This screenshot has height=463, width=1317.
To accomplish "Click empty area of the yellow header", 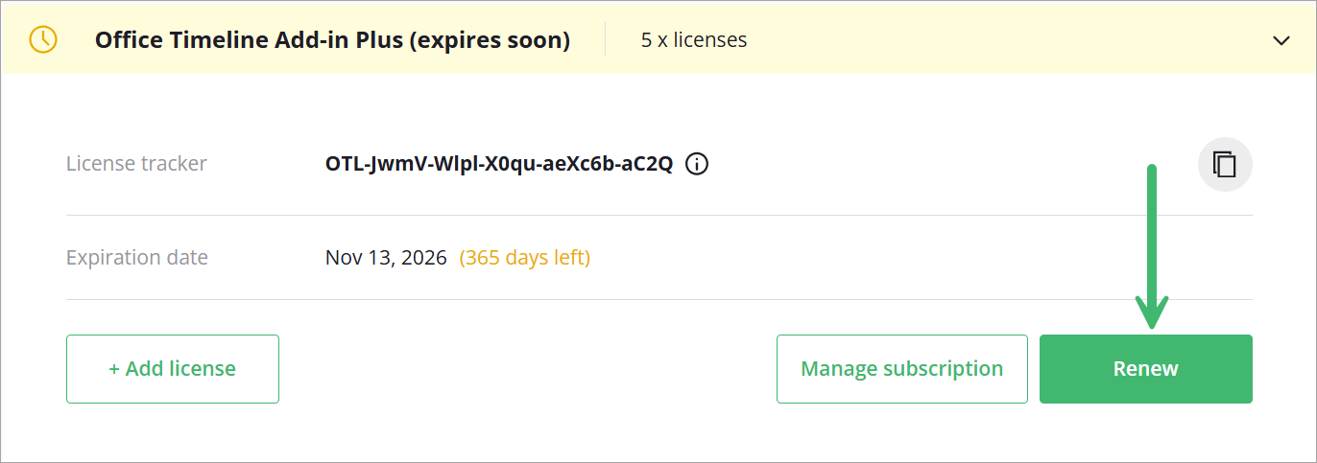I will click(1008, 40).
